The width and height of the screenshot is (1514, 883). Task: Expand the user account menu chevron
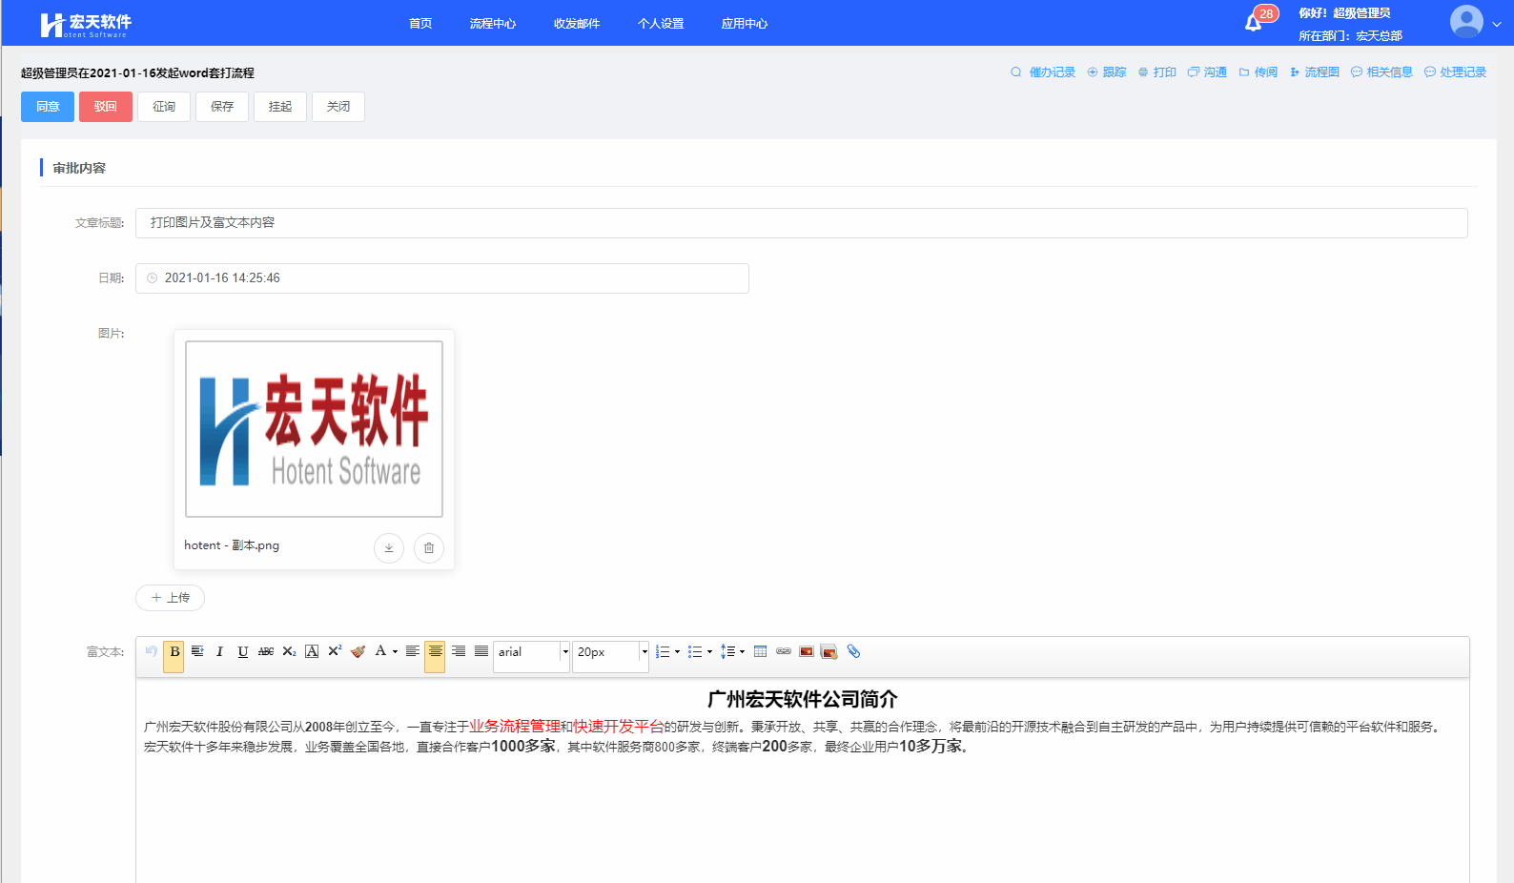point(1497,24)
